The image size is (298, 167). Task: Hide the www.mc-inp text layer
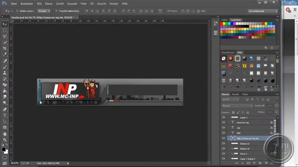pos(223,122)
